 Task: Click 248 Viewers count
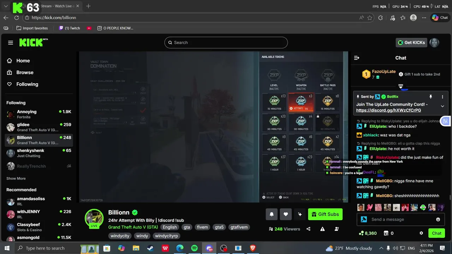pos(284,229)
